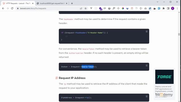This screenshot has height=102, width=181.
Task: Click the crosshair move extension icon
Action: click(118, 8)
